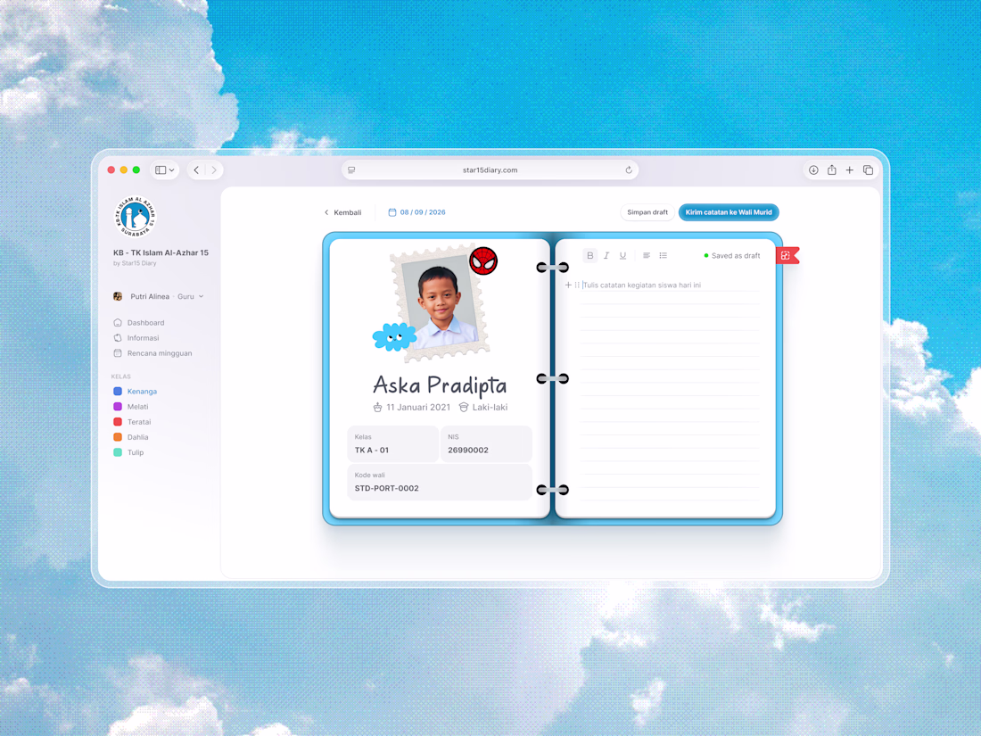Screen dimensions: 981x736
Task: Click Kirim catatan ke Wali Murid button
Action: 729,212
